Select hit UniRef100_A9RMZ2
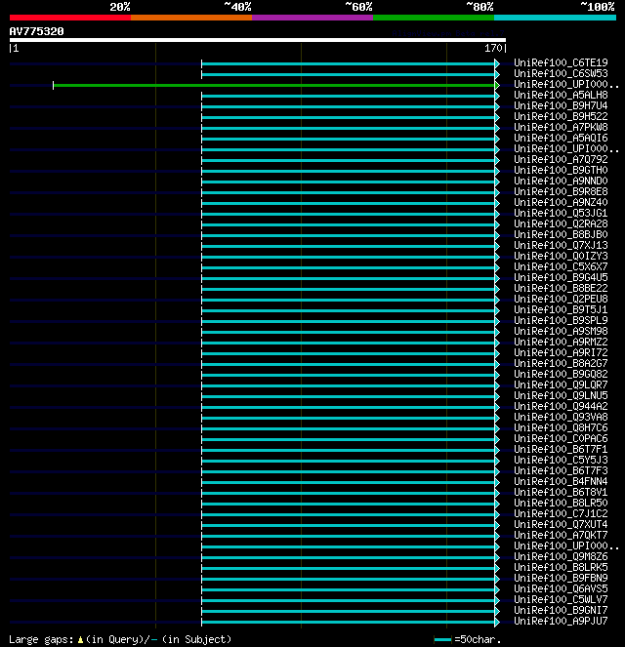 coord(561,342)
